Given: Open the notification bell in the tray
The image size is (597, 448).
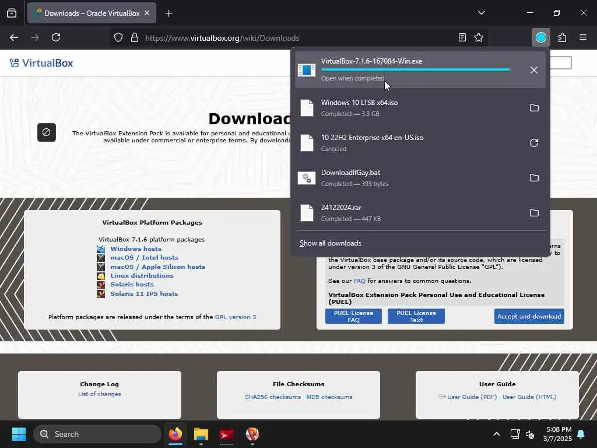Looking at the screenshot, I should (581, 434).
